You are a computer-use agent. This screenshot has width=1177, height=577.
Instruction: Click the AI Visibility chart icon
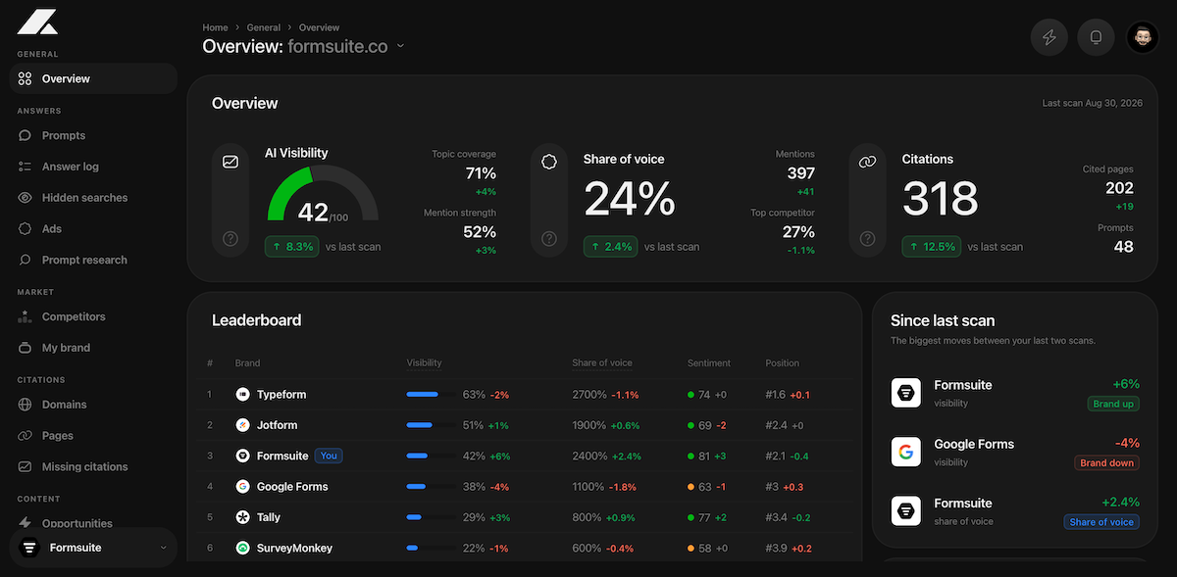230,162
